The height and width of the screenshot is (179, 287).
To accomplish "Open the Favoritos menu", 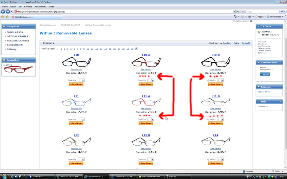I will point(28,7).
